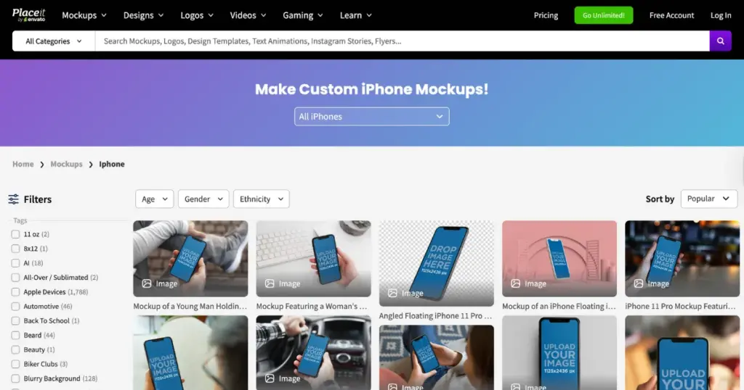The height and width of the screenshot is (390, 744).
Task: Click into the search mockups text field
Action: pyautogui.click(x=402, y=41)
